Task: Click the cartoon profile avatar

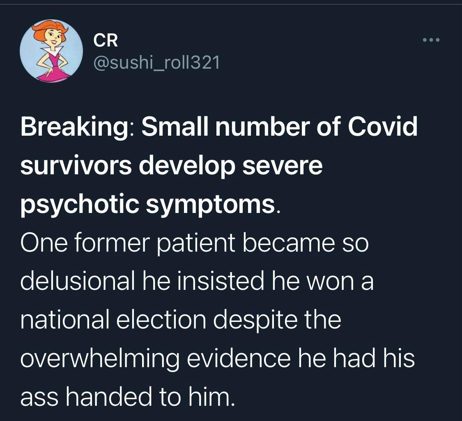Action: 51,51
